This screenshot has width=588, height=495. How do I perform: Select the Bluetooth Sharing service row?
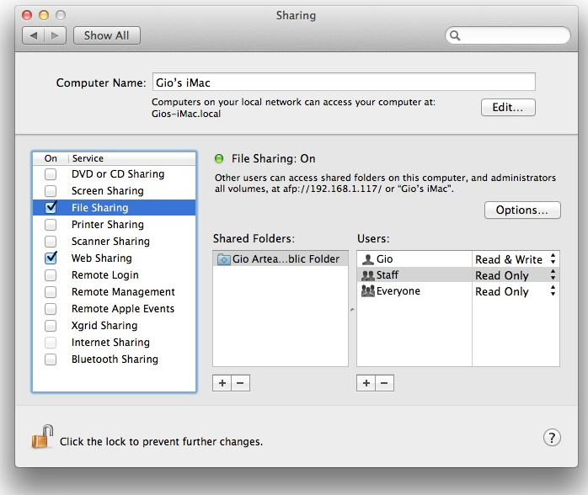coord(114,359)
